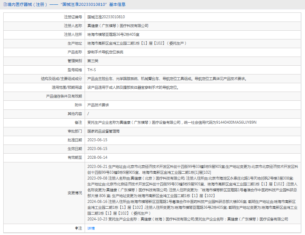Image resolution: width=305 pixels, height=235 pixels.
Task: Select the 2023-06-15 date in 生效日期 row
Action: tap(97, 149)
